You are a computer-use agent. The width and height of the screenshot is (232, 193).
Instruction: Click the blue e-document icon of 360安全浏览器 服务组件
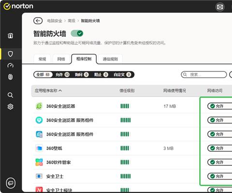[39, 134]
